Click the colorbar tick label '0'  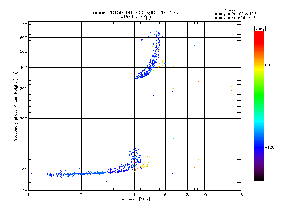click(265, 106)
